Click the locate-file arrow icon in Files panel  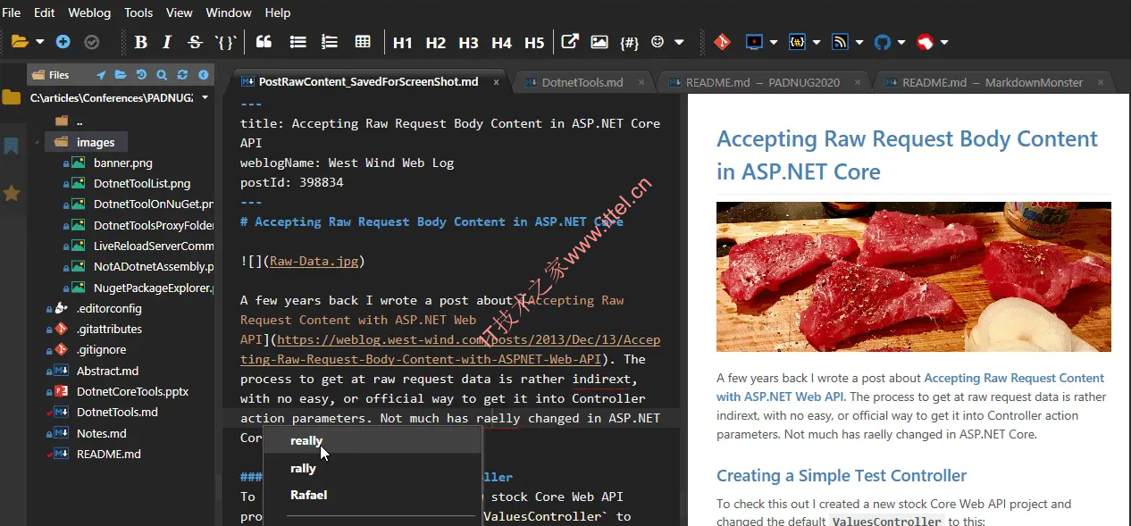(x=101, y=75)
